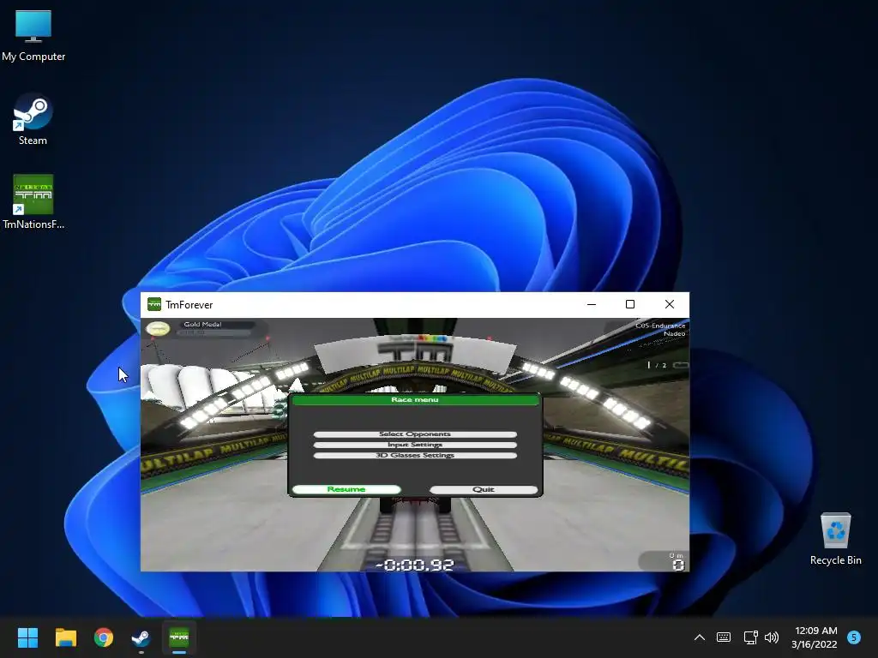Open the network status tray icon
Screen dimensions: 878x658
coord(750,637)
